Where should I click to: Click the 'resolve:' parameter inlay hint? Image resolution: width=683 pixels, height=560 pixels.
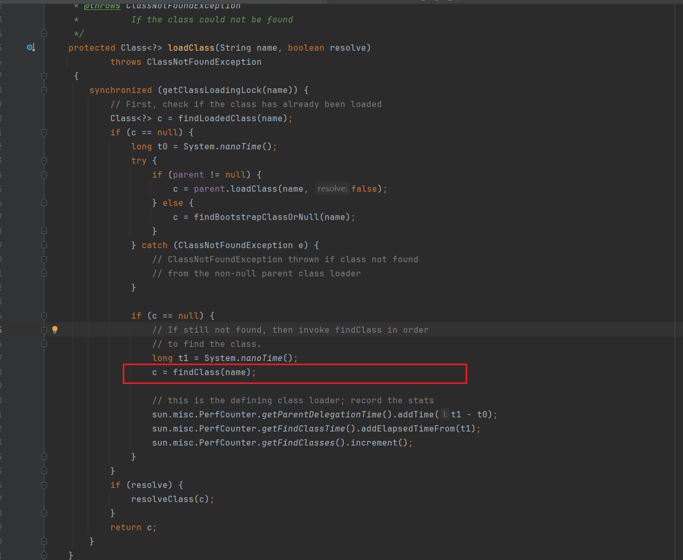332,189
